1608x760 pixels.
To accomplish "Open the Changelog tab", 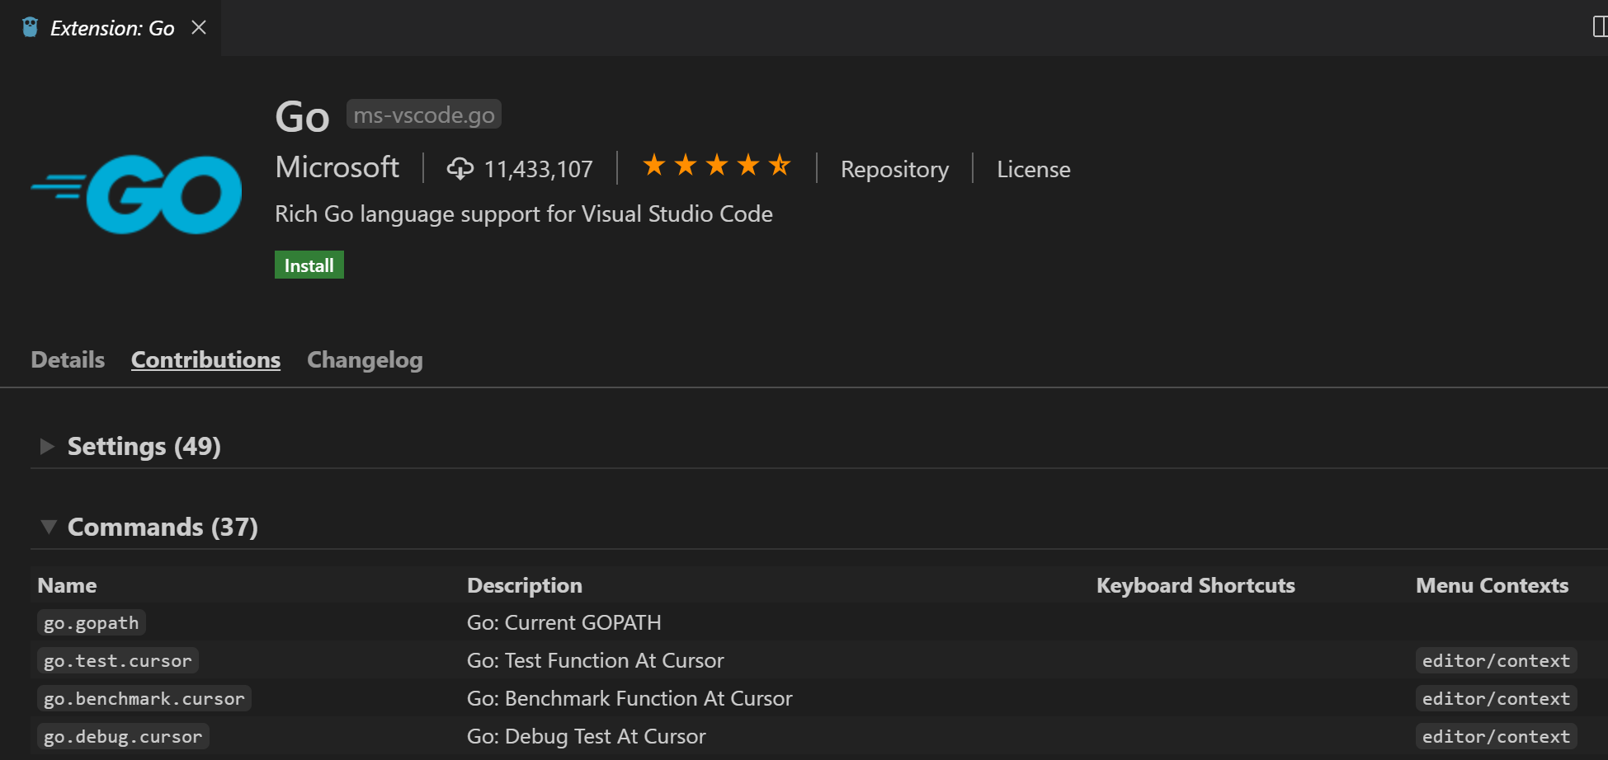I will (x=365, y=360).
